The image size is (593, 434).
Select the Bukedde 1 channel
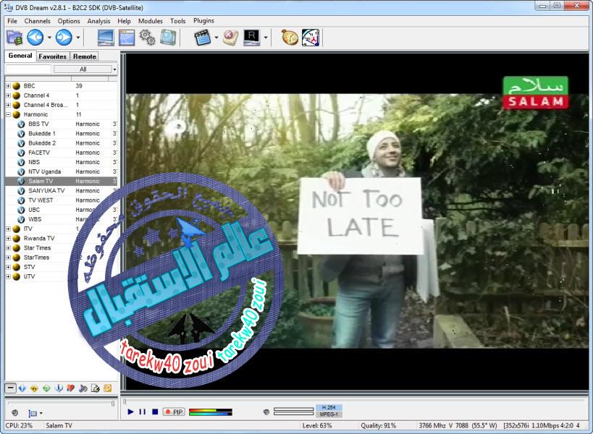[62, 133]
